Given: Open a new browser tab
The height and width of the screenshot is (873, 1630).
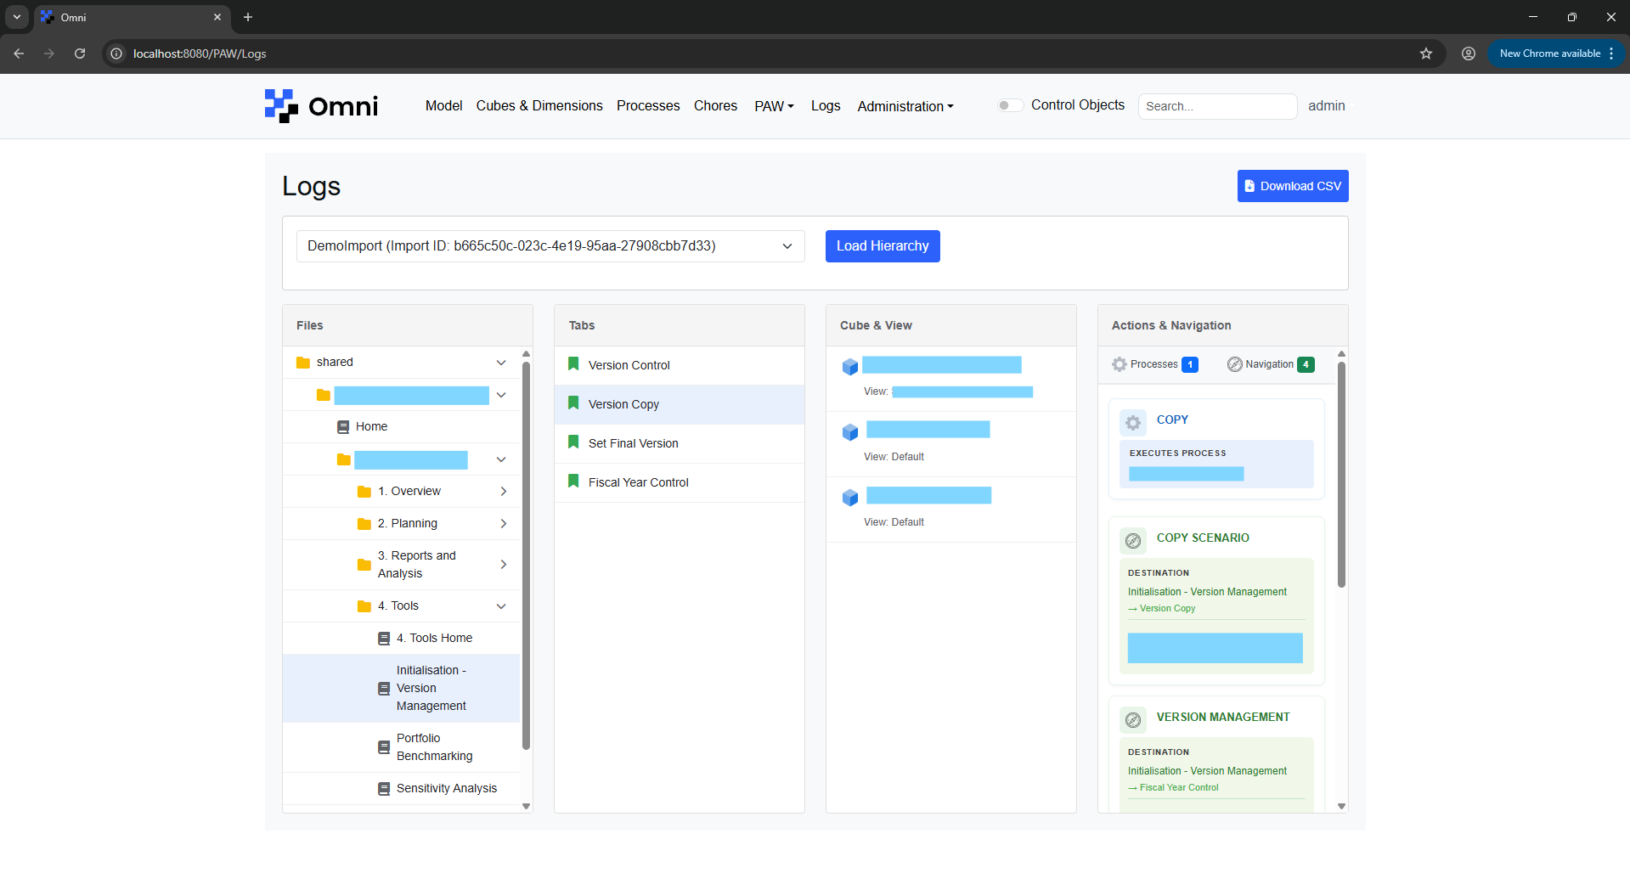Looking at the screenshot, I should click(248, 17).
